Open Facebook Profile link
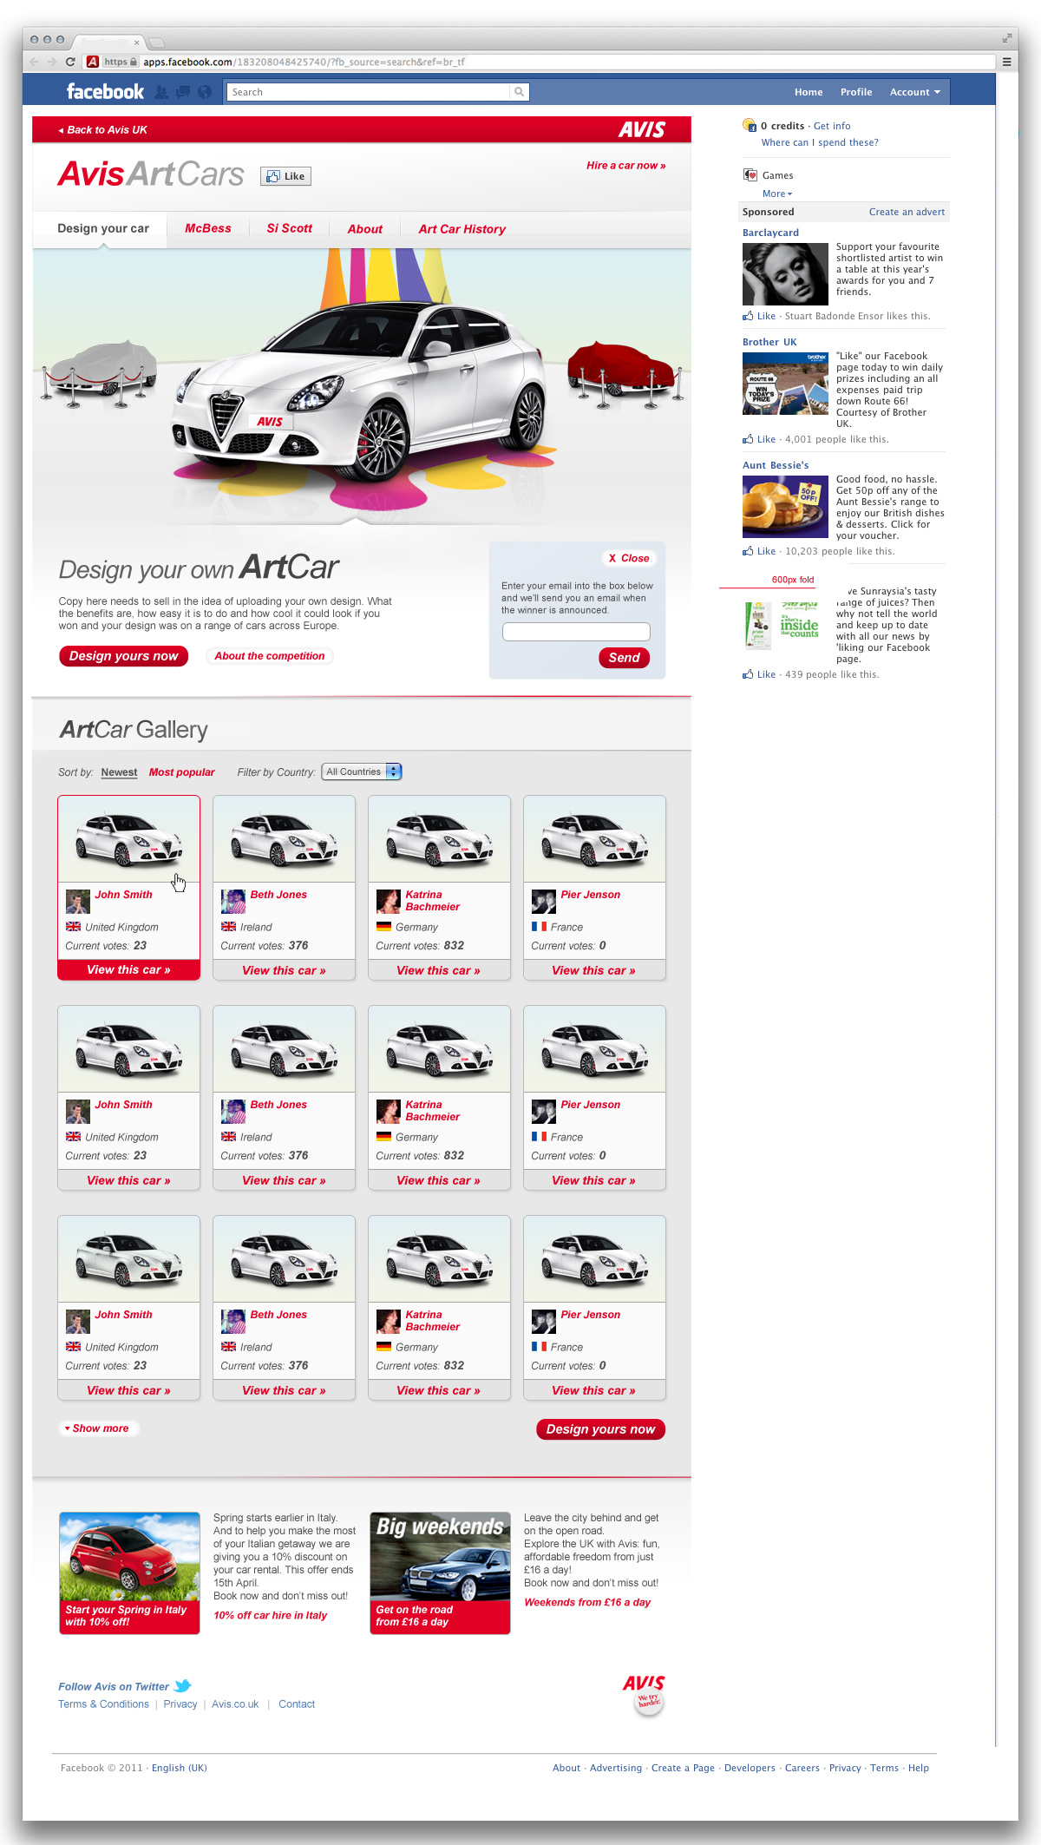This screenshot has width=1041, height=1845. pos(856,92)
